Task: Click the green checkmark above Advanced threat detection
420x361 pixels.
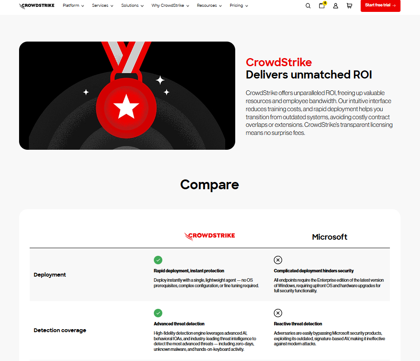Action: click(x=158, y=313)
